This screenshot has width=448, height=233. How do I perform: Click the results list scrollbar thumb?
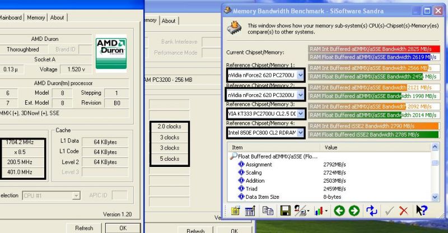pyautogui.click(x=435, y=163)
